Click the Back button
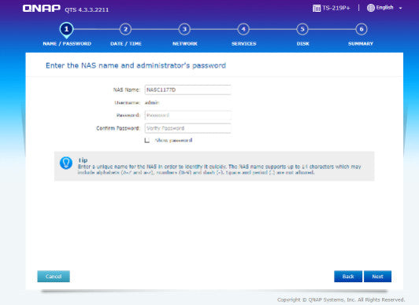Viewport: 419px width, 305px height. click(x=348, y=277)
